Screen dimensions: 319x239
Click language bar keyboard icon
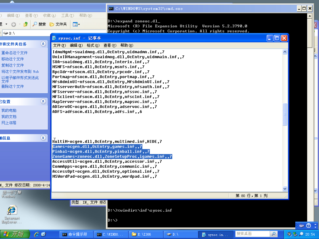(302, 225)
